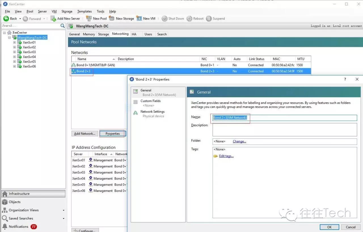Click the Reboot toolbar icon
The image size is (363, 232).
tap(189, 18)
